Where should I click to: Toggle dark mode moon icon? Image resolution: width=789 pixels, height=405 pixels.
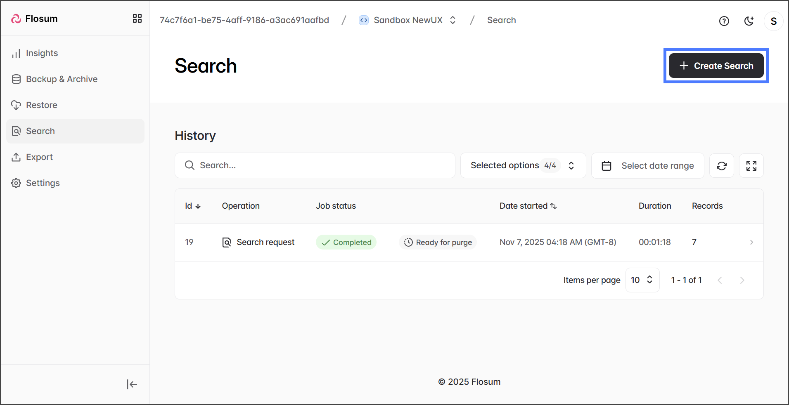tap(749, 21)
